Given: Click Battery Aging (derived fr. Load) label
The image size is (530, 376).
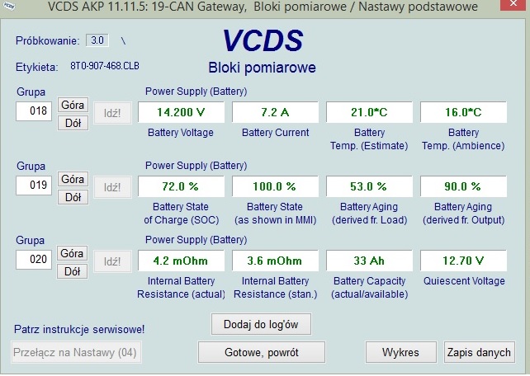Looking at the screenshot, I should [370, 214].
